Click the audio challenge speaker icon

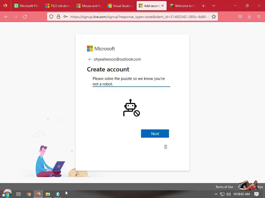tap(166, 147)
